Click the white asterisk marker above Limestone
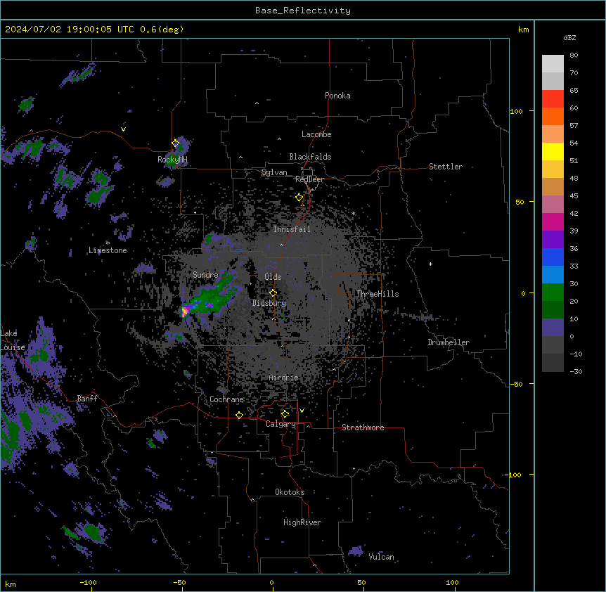The image size is (606, 592). [x=108, y=243]
